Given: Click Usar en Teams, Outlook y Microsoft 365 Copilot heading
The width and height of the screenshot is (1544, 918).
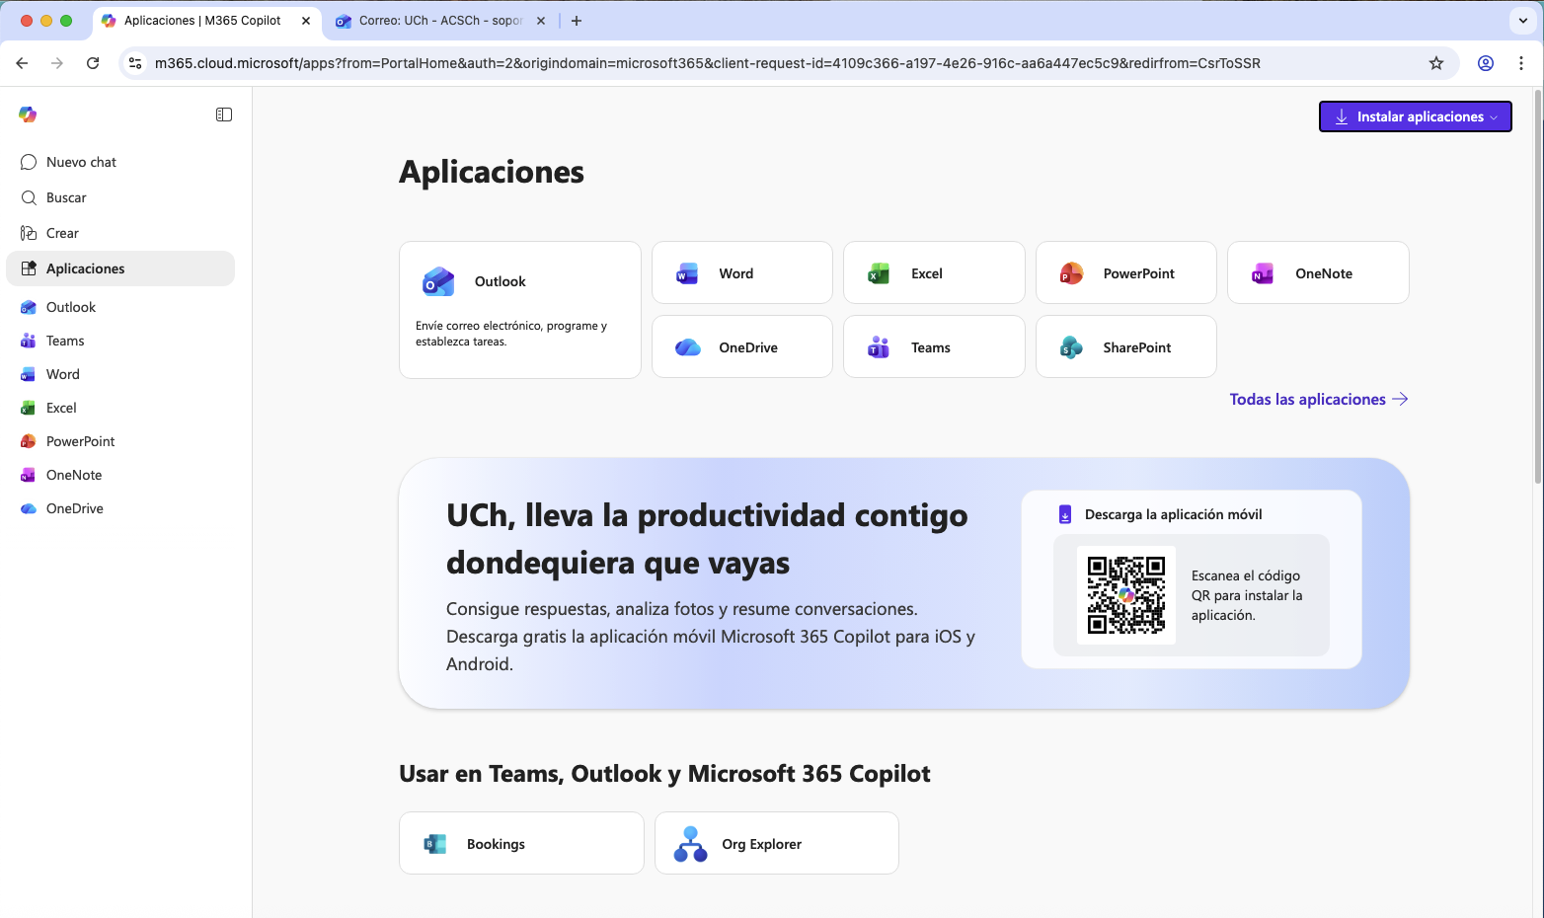Looking at the screenshot, I should coord(664,774).
